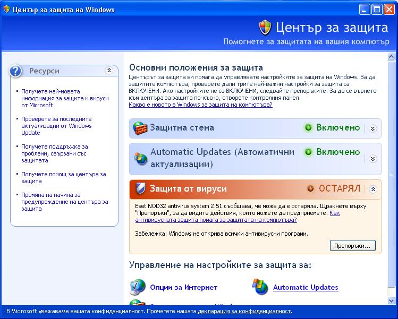Image resolution: width=398 pixels, height=319 pixels.
Task: Click green status light for Защитна стена
Action: [308, 127]
